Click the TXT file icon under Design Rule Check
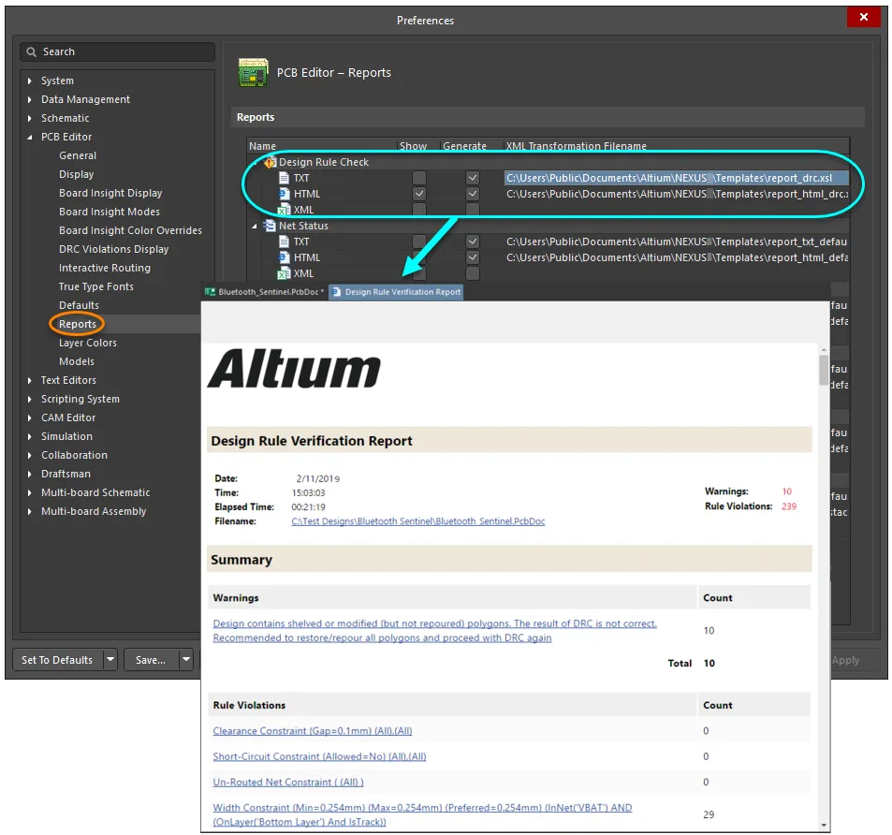The image size is (892, 835). pyautogui.click(x=284, y=178)
